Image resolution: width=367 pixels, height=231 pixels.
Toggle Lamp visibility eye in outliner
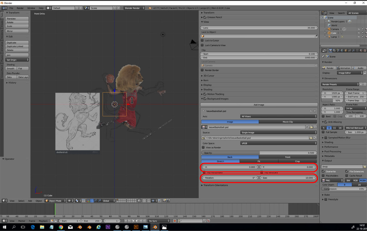359,37
